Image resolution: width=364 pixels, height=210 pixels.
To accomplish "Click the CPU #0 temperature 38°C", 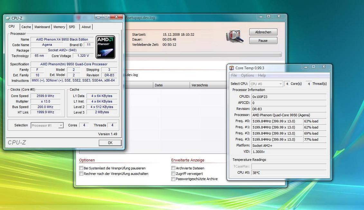I will pos(289,172).
